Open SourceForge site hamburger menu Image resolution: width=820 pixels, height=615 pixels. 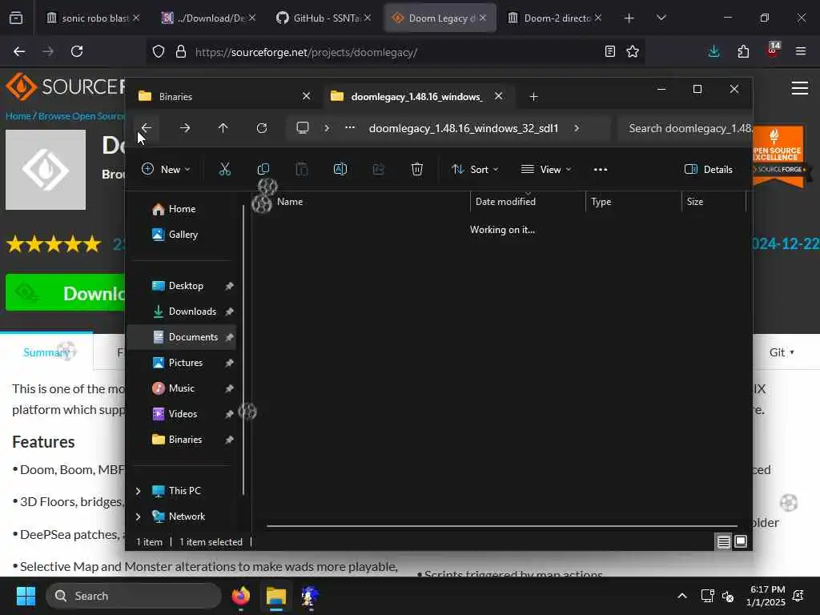(800, 88)
